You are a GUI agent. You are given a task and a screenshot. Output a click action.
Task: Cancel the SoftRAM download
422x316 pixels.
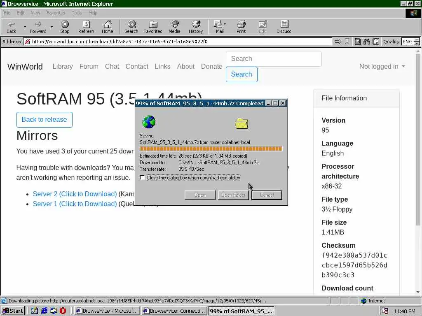coord(267,195)
